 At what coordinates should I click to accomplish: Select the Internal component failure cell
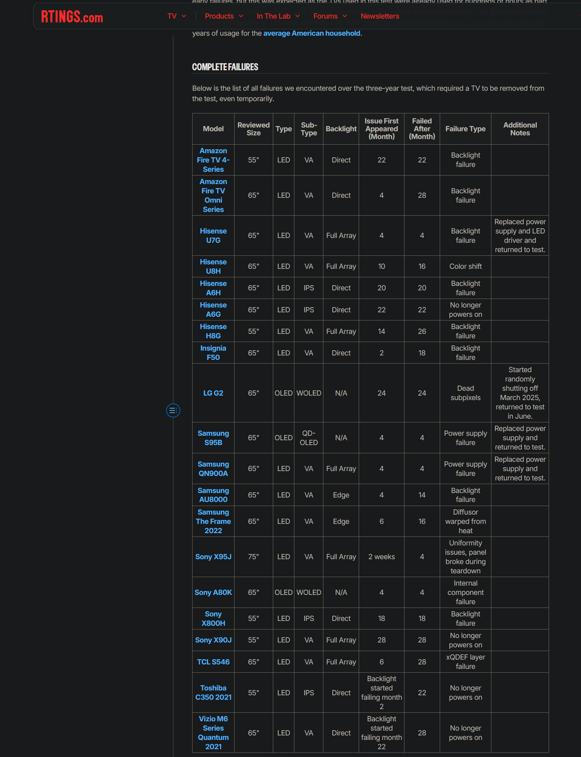(x=465, y=592)
